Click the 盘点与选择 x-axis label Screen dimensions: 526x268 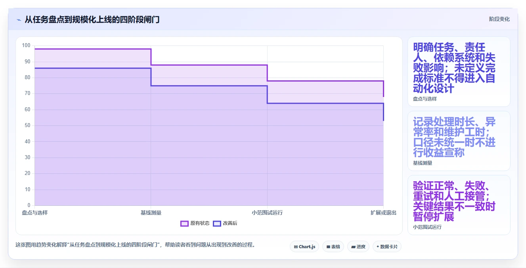(x=35, y=213)
